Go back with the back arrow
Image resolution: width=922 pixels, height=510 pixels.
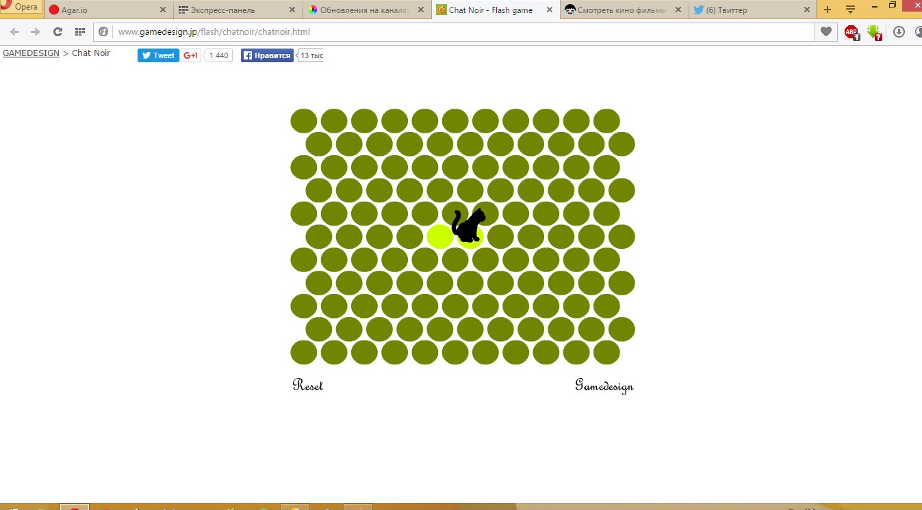pos(14,31)
